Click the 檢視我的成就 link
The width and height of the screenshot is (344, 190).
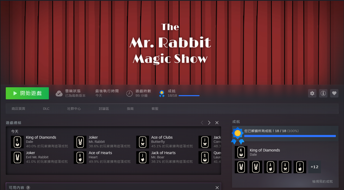pyautogui.click(x=322, y=181)
